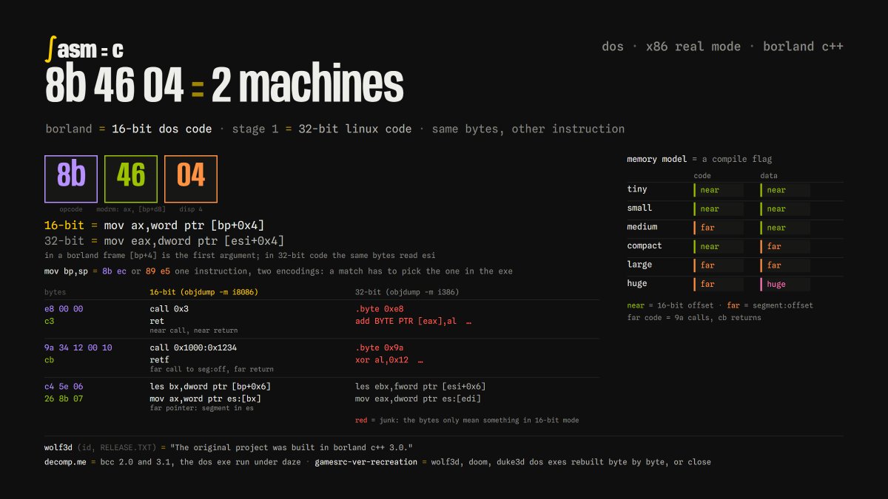Click the pink 'huge' data cell
888x499 pixels.
(785, 284)
